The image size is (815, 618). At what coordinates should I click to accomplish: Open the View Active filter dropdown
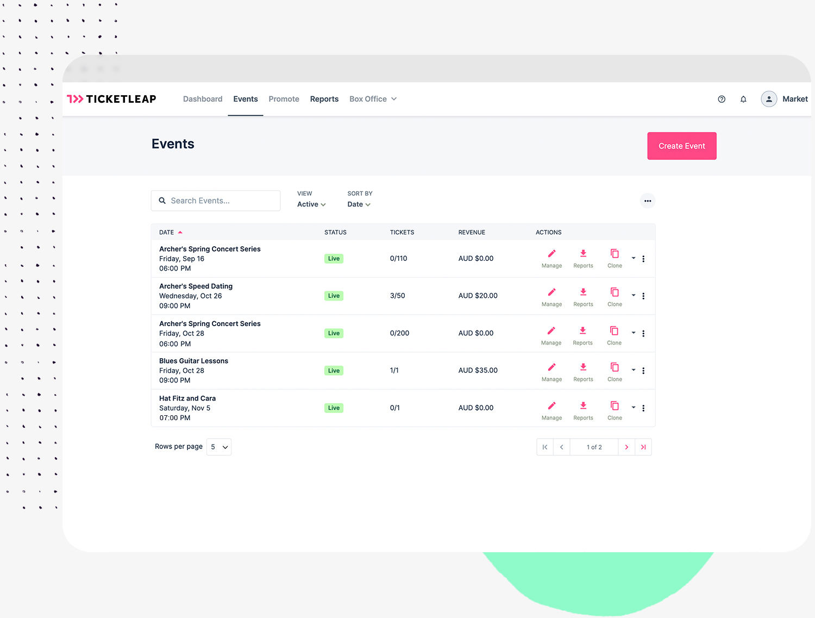[x=310, y=204]
